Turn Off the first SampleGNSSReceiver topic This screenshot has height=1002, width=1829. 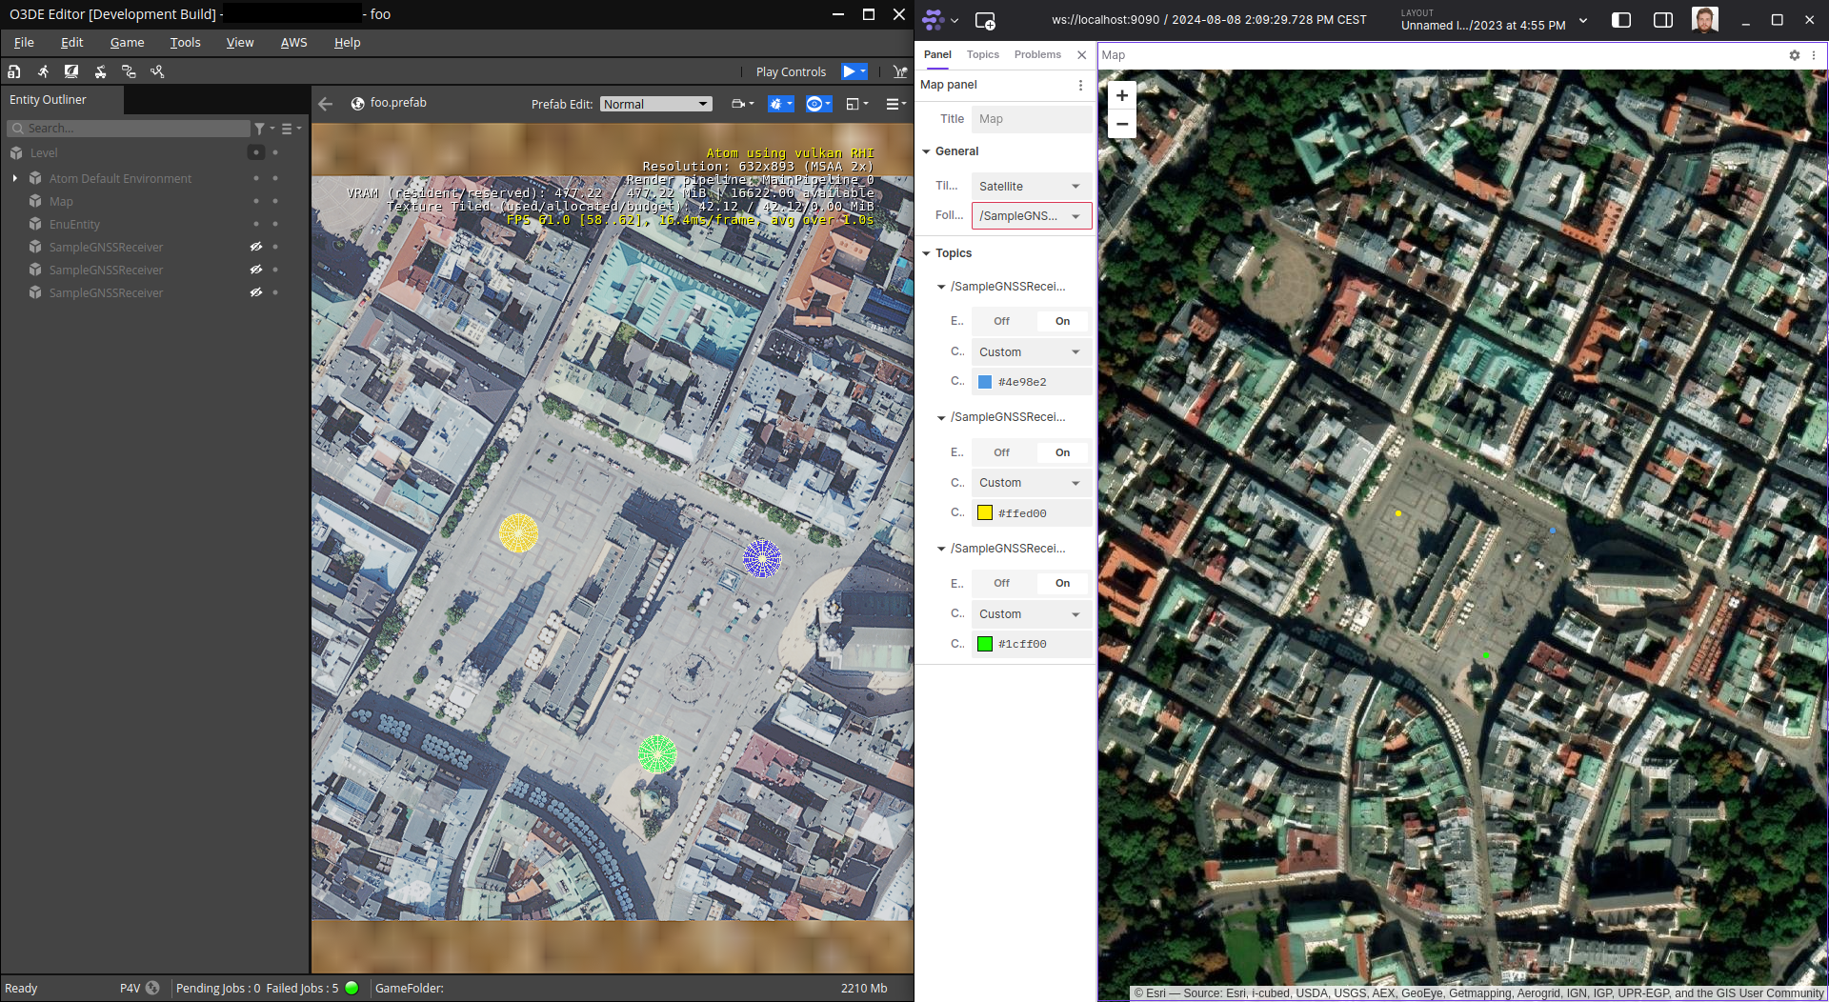tap(1000, 321)
